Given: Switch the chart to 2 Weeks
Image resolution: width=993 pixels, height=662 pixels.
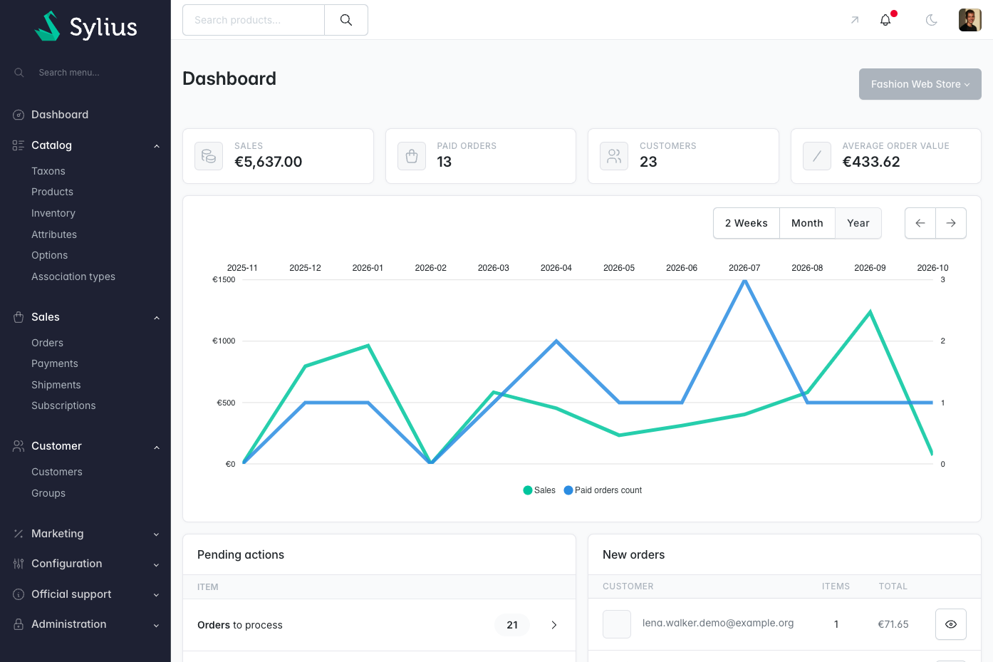Looking at the screenshot, I should pyautogui.click(x=747, y=223).
